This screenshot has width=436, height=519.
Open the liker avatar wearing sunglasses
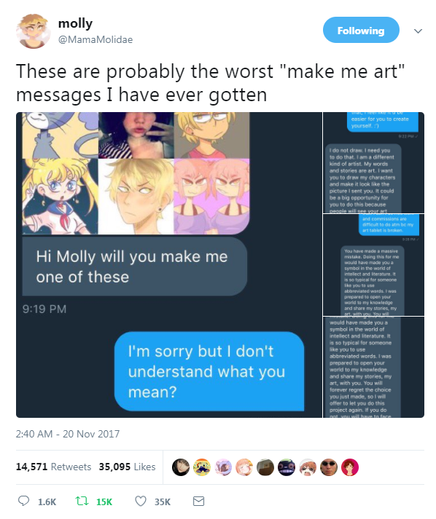[x=329, y=467]
